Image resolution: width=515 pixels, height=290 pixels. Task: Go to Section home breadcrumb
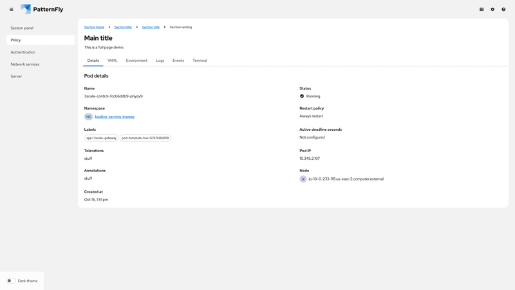click(x=94, y=27)
